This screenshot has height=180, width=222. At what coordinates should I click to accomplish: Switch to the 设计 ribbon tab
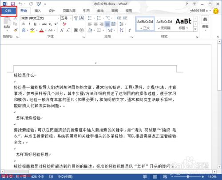point(52,11)
